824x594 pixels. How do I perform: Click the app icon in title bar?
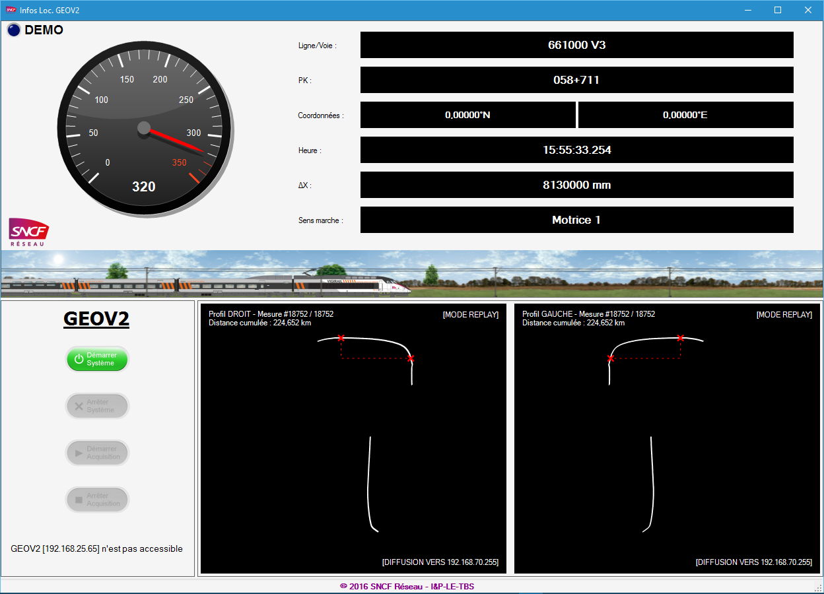click(11, 10)
